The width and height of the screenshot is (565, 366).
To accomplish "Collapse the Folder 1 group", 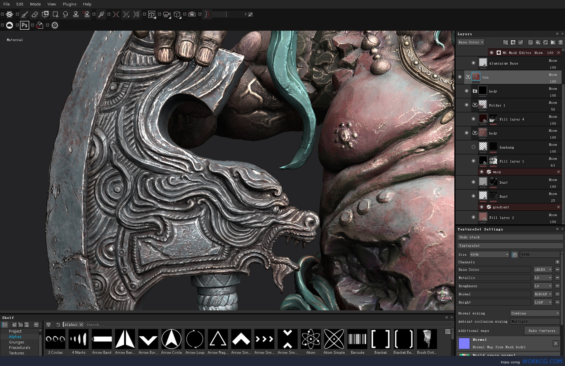I will tap(475, 105).
